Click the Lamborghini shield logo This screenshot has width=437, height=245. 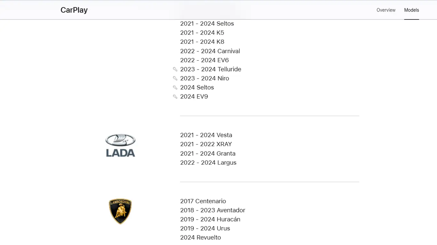[x=120, y=211]
